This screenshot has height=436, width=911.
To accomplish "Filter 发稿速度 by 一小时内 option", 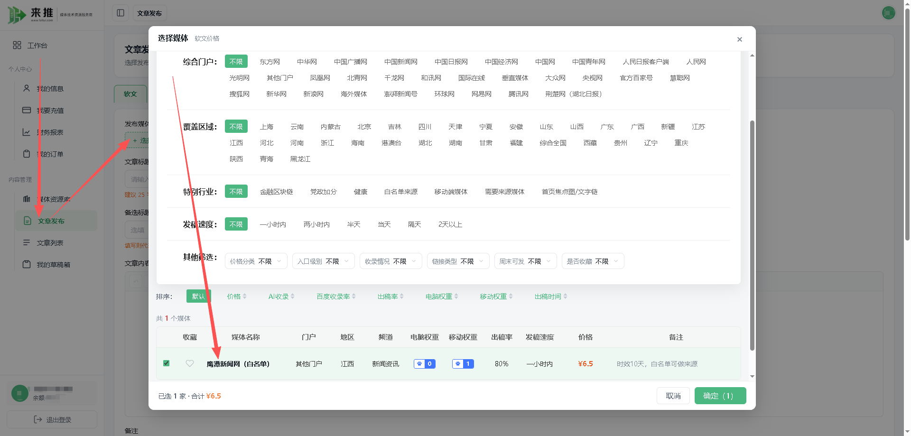I will pyautogui.click(x=273, y=224).
